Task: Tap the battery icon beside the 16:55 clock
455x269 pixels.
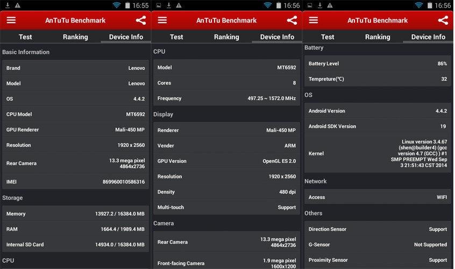Action: [x=127, y=5]
